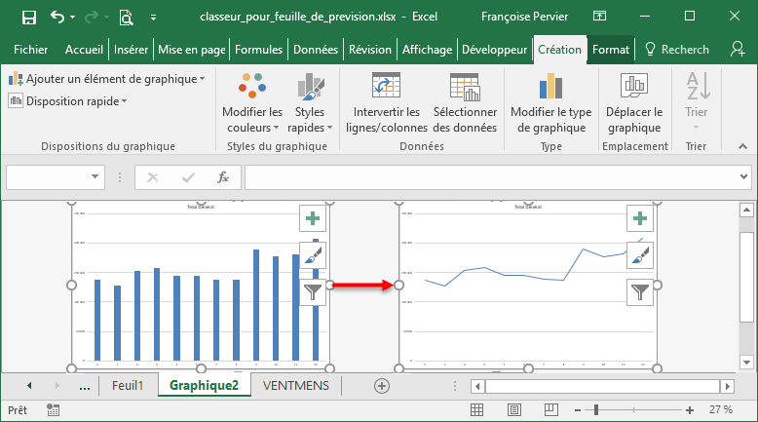Expand Disposition rapide dropdown

(x=68, y=100)
